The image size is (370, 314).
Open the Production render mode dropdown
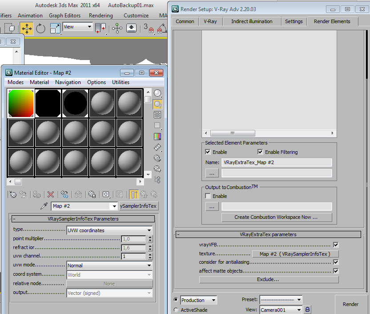pyautogui.click(x=199, y=300)
